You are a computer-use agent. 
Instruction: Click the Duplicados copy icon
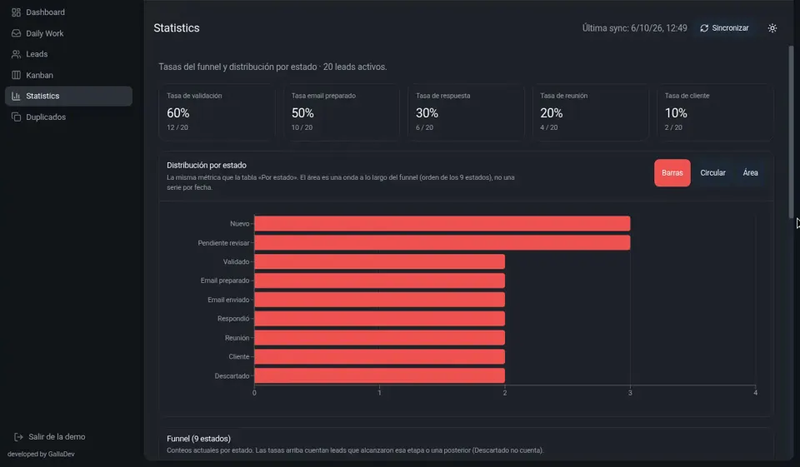pyautogui.click(x=17, y=117)
